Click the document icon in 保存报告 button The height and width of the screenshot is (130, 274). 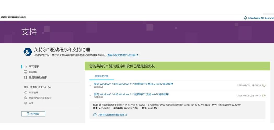[28, 114]
